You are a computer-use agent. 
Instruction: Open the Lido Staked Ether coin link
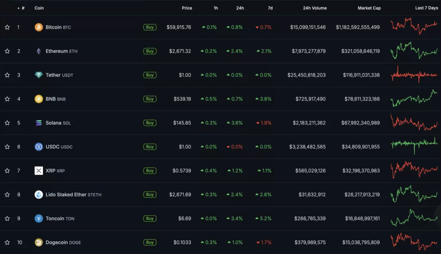click(x=66, y=195)
